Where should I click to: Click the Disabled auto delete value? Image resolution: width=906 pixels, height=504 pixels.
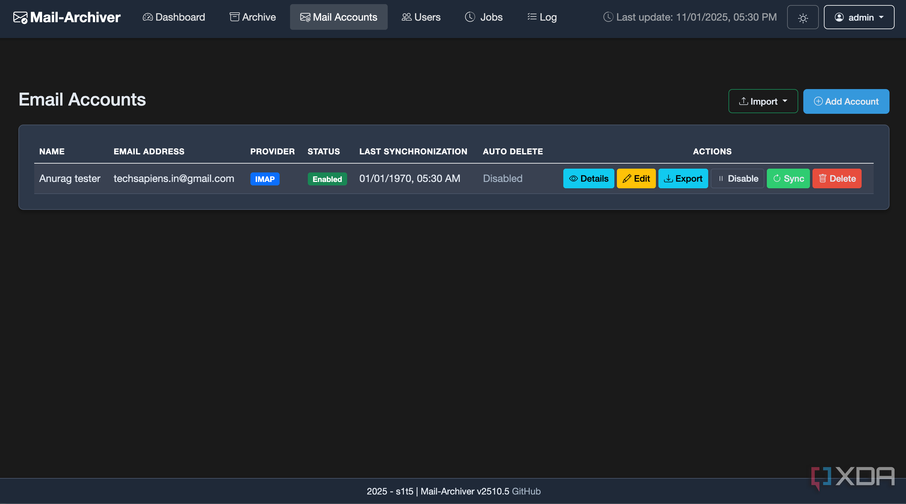pyautogui.click(x=502, y=179)
